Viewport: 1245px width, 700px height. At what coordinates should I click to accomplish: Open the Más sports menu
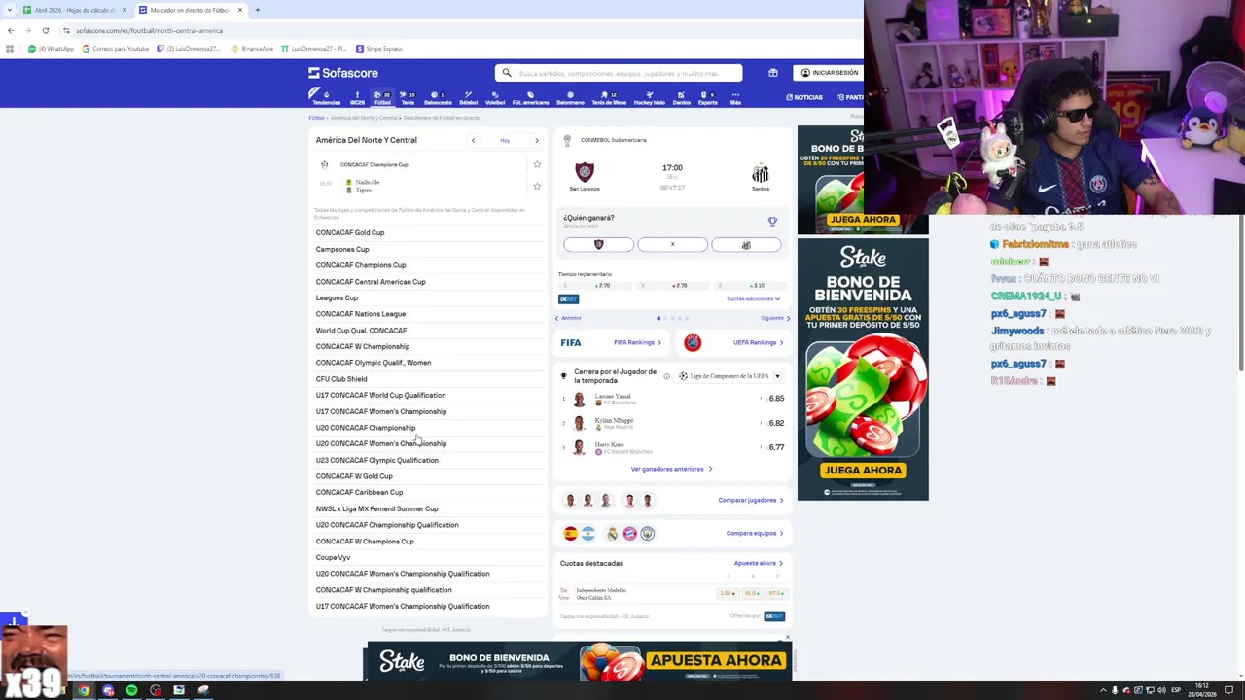pos(735,98)
